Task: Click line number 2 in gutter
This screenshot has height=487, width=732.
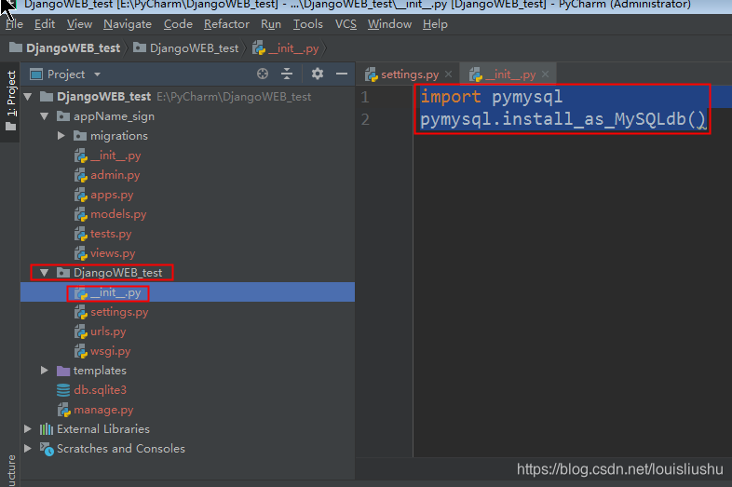Action: pyautogui.click(x=365, y=119)
